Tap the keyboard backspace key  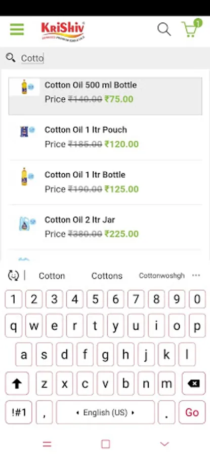[193, 384]
